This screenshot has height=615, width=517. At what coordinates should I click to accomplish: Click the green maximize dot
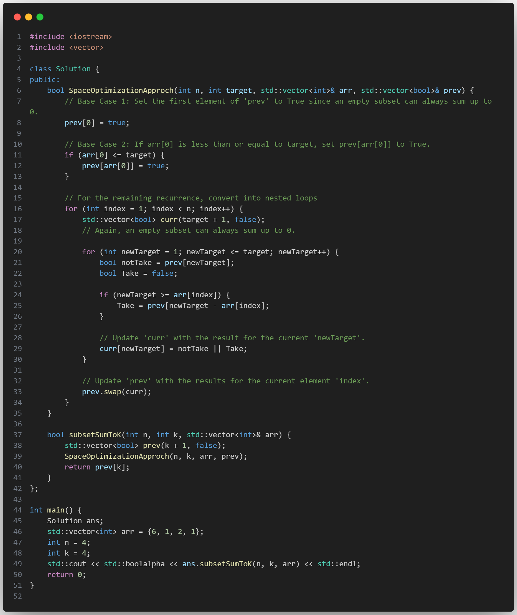40,17
